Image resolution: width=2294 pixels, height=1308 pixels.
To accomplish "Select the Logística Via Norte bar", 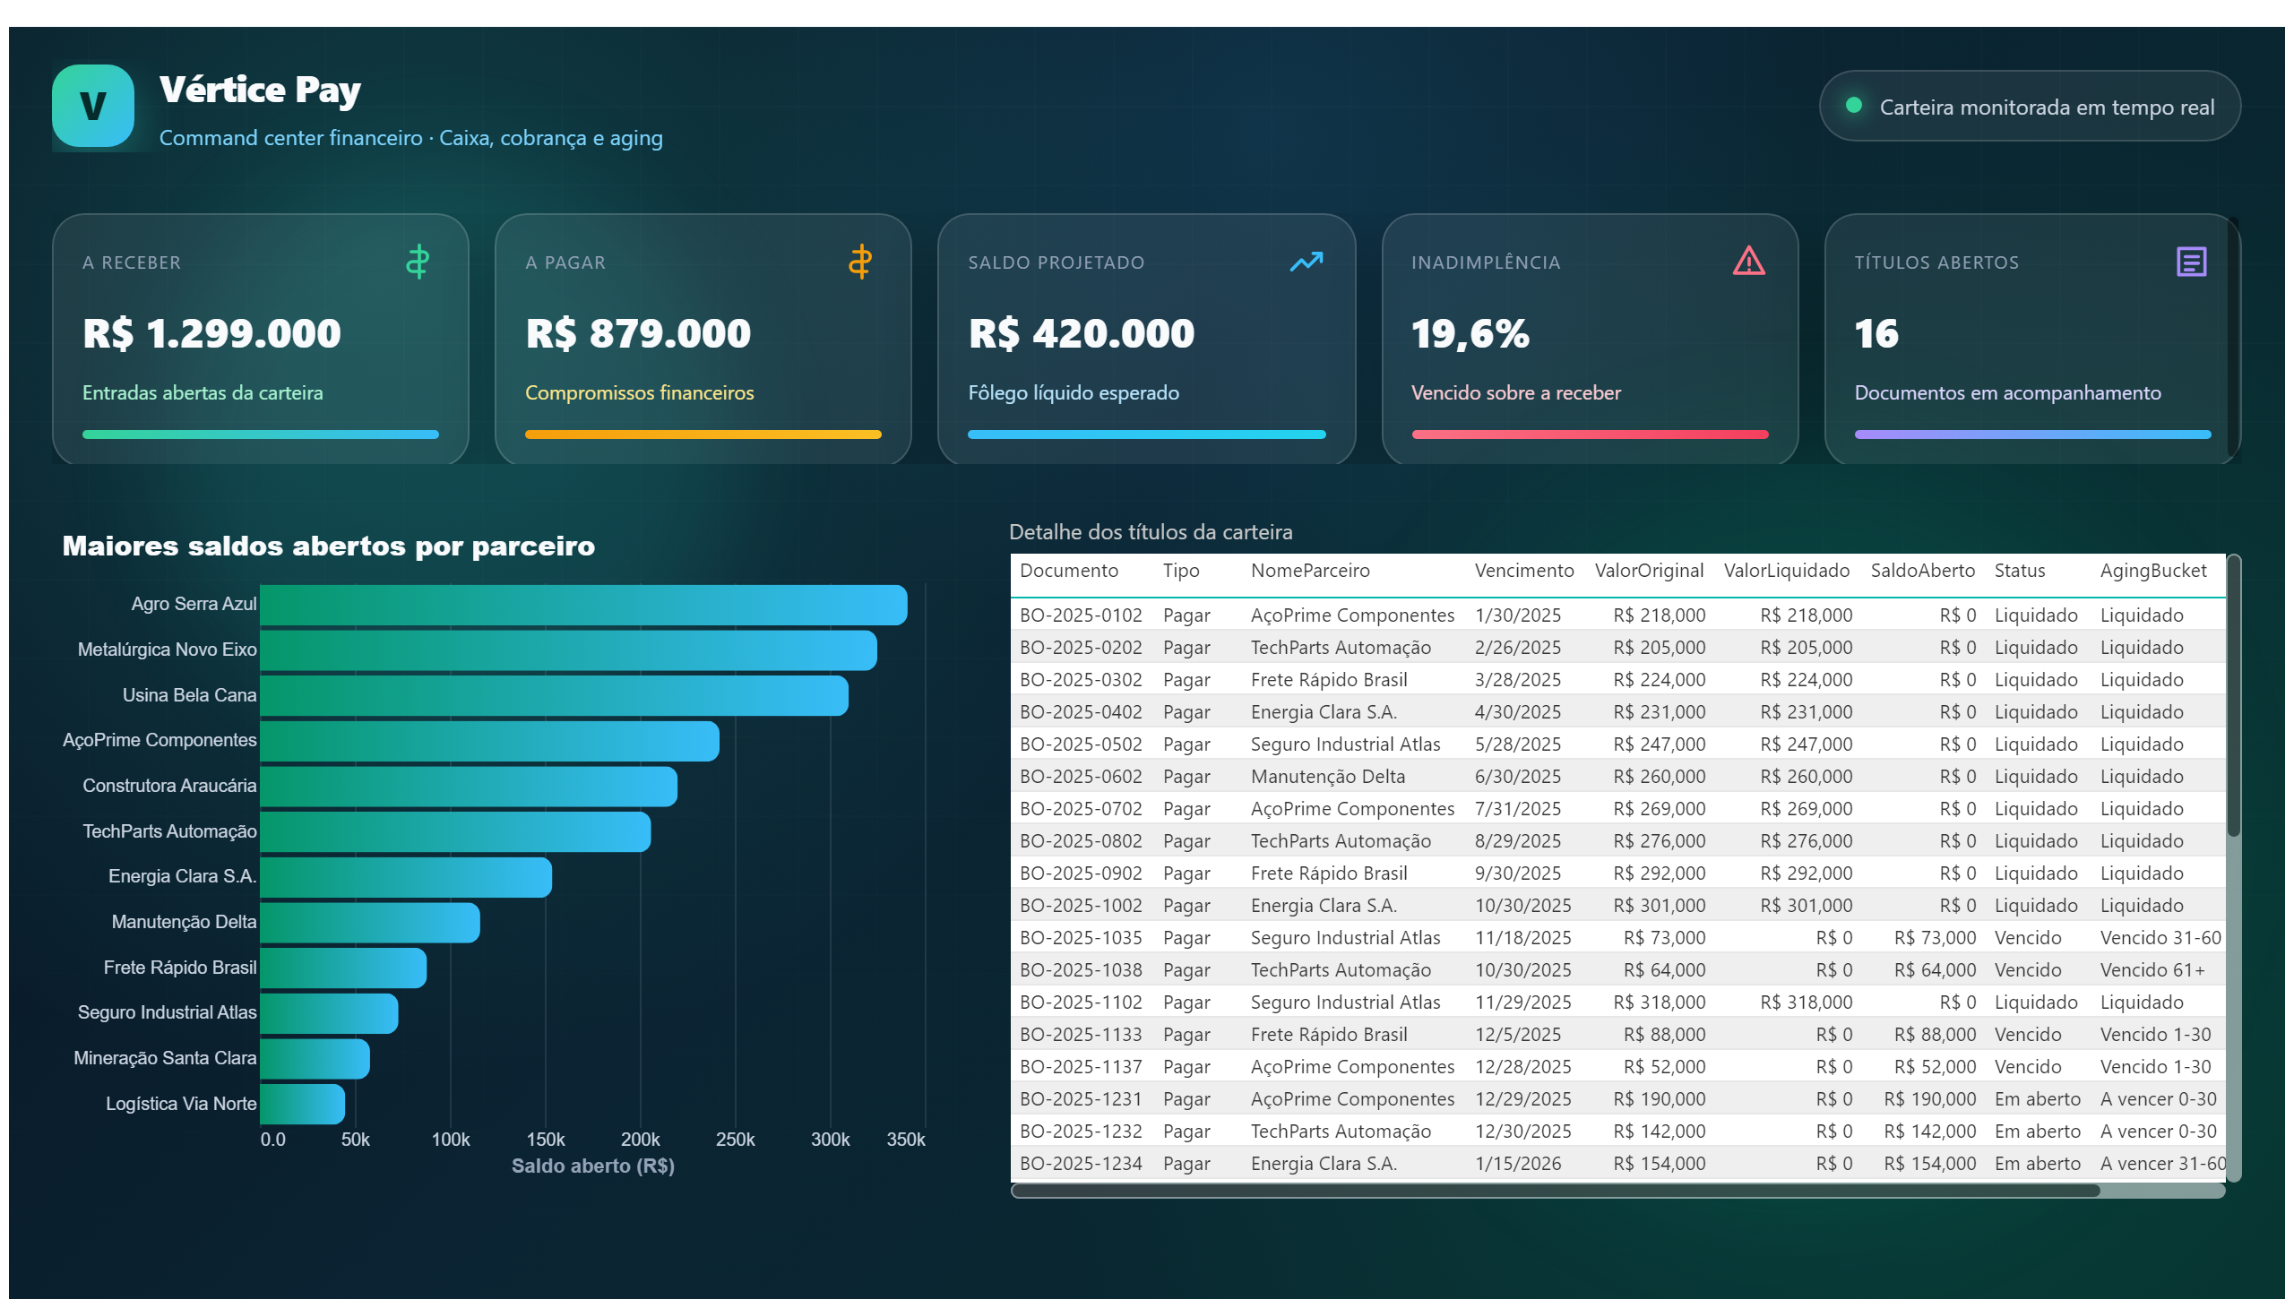I will [x=302, y=1104].
